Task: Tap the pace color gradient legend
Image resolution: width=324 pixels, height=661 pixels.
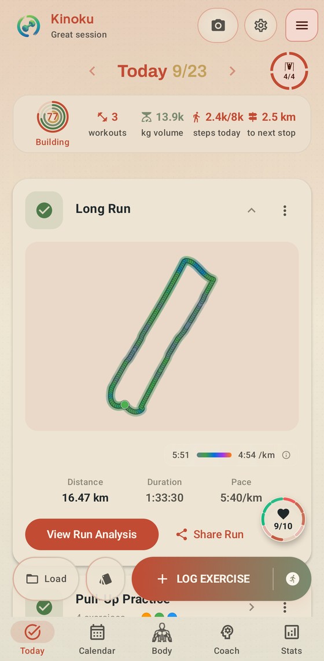Action: coord(214,455)
